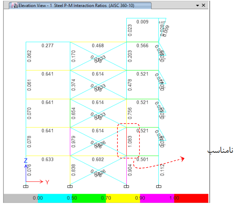This screenshot has width=235, height=206.
Task: Select the support under column 0.838
Action: click(70, 186)
